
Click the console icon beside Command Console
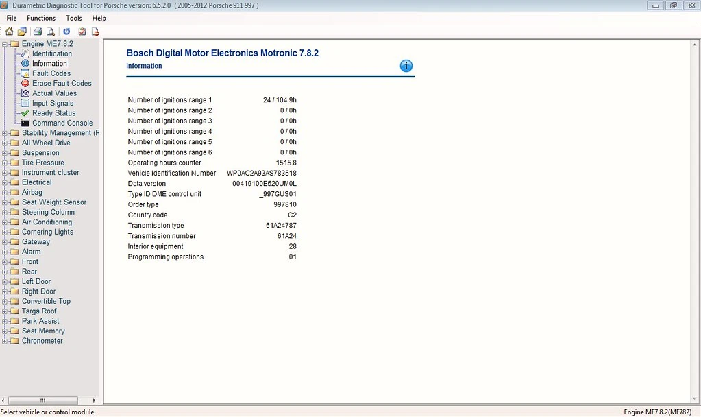coord(25,123)
